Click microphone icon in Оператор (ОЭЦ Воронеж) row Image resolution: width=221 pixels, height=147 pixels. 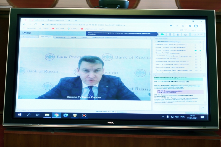(x=200, y=45)
